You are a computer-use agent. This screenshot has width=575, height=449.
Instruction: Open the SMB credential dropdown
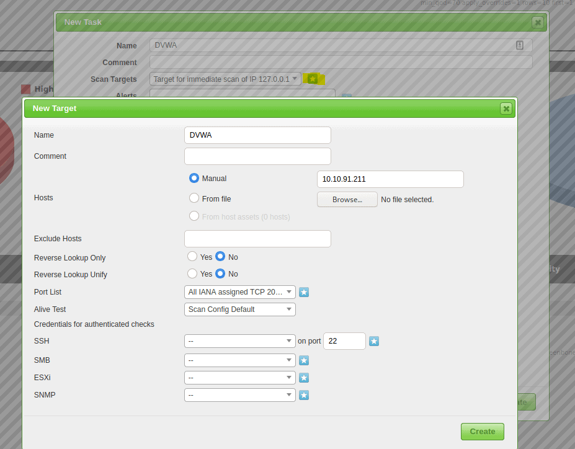(240, 360)
